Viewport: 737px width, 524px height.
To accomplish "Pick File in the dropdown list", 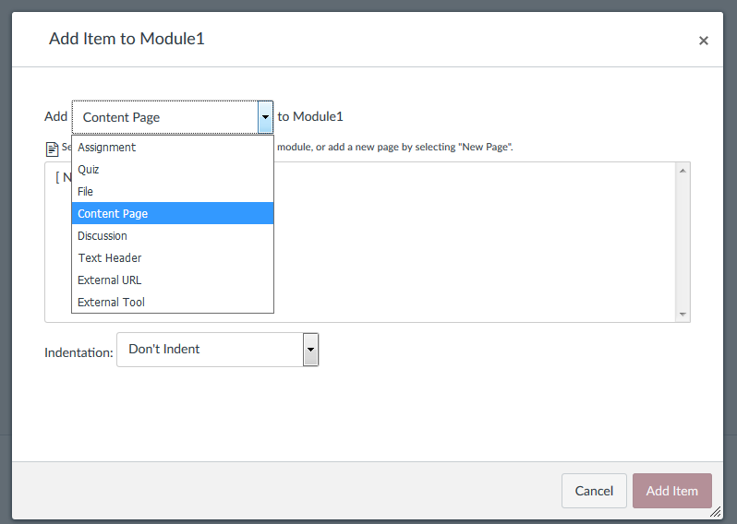I will pos(86,192).
